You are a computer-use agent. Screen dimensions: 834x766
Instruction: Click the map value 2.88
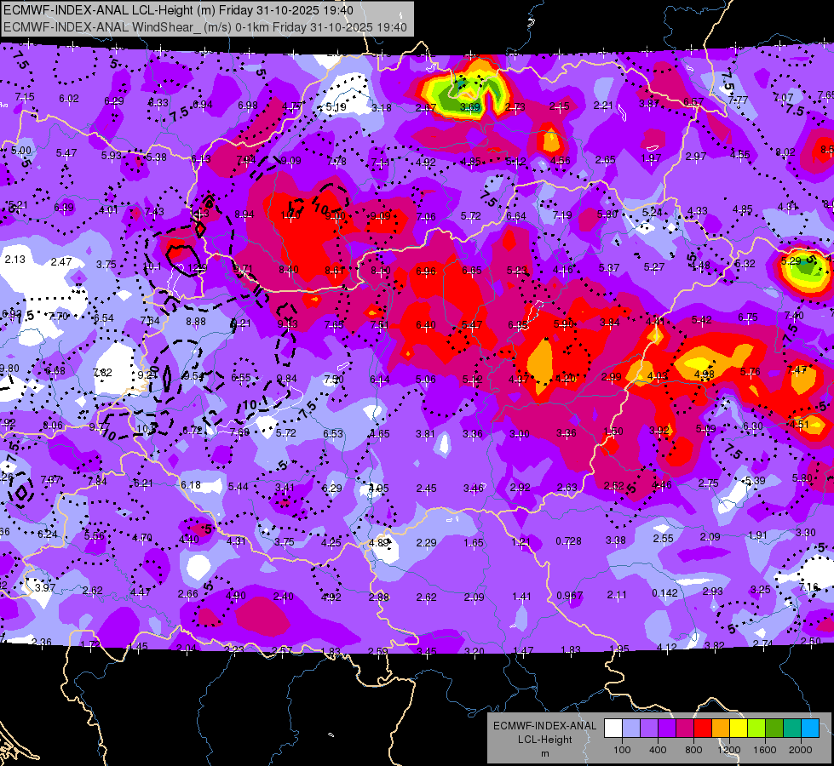(x=379, y=597)
